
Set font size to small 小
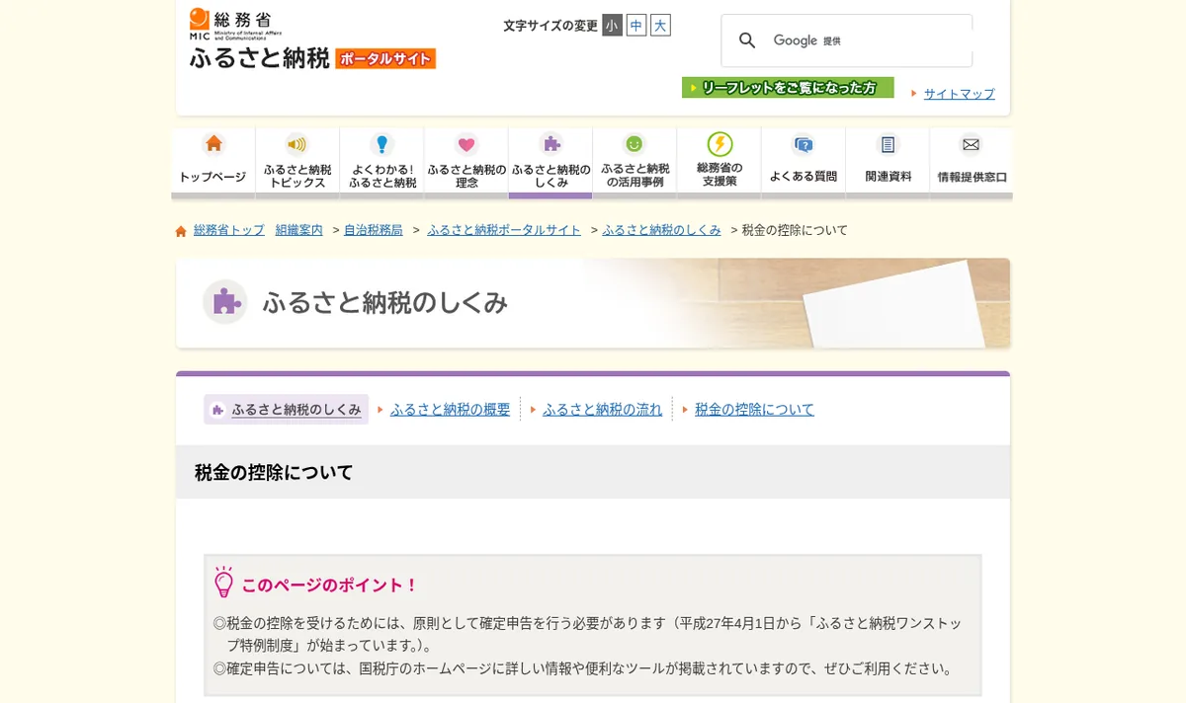613,26
